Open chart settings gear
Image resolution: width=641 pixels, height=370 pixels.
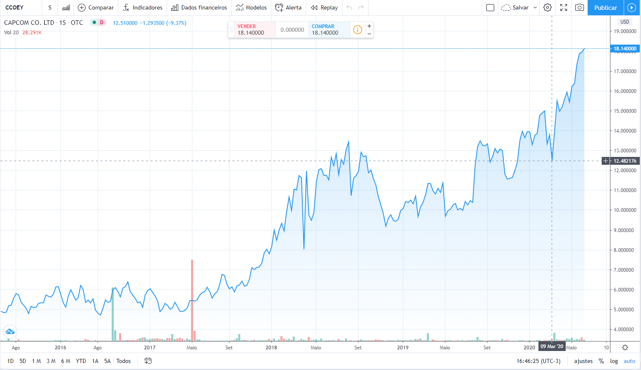pos(548,7)
